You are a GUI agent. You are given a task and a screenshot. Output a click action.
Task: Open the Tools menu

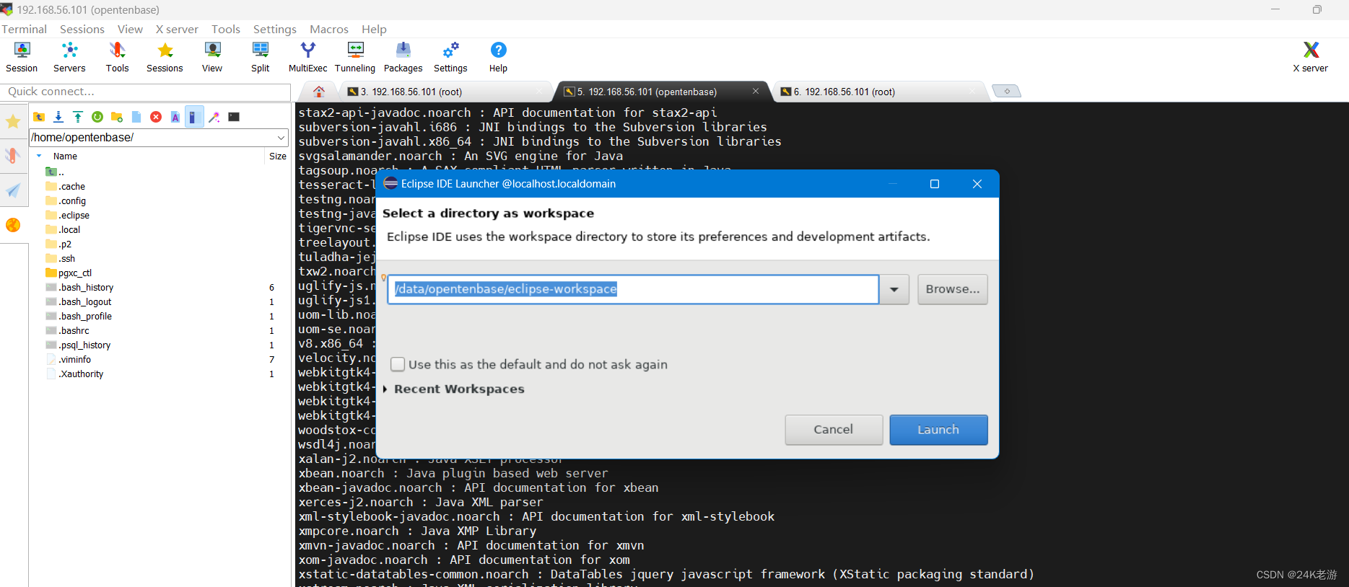[x=225, y=29]
